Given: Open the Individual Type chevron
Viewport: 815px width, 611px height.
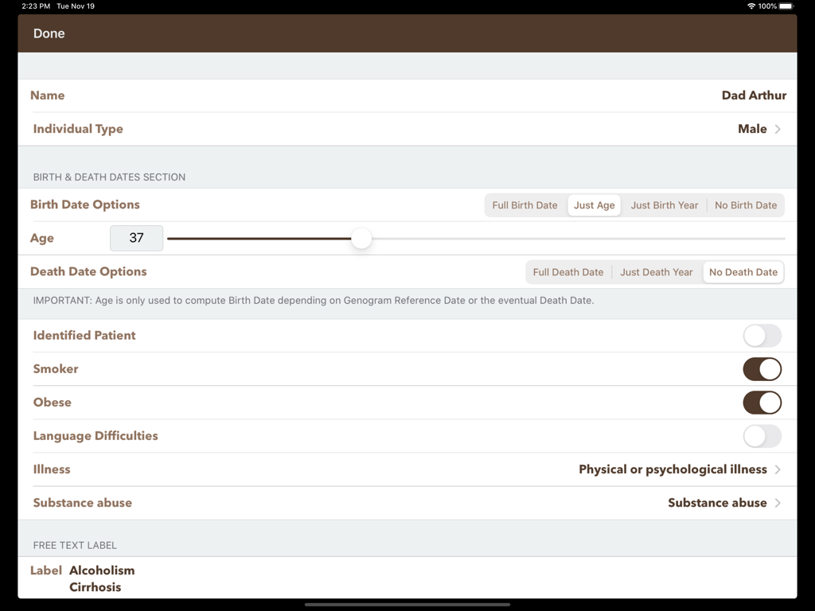Looking at the screenshot, I should tap(778, 129).
